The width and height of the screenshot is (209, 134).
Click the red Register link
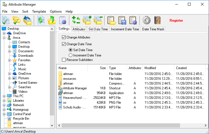(176, 21)
